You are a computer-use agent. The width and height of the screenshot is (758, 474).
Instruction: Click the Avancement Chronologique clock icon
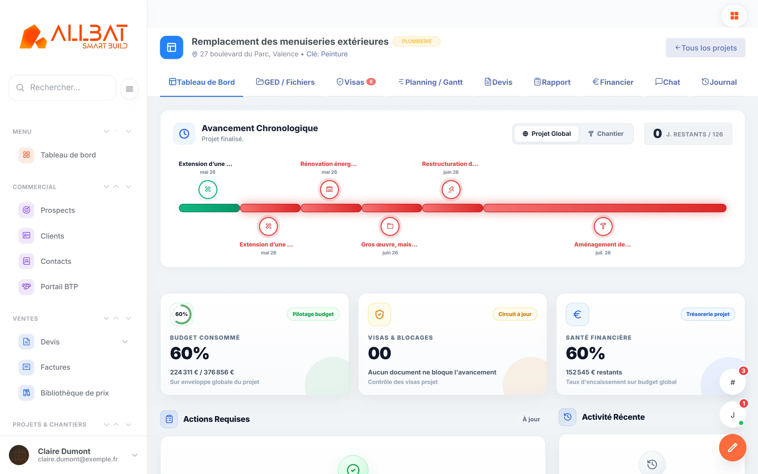tap(184, 134)
